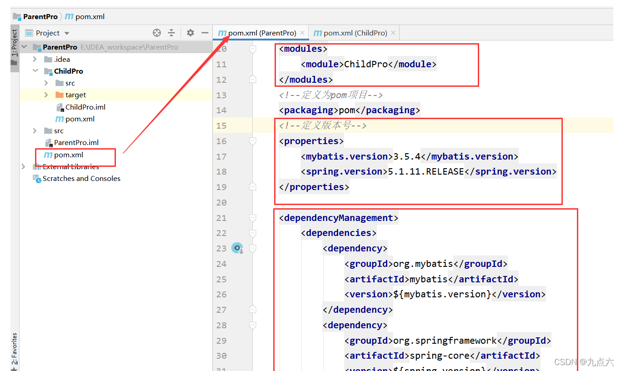This screenshot has width=621, height=371.
Task: Select the ParentPro root in project tree
Action: click(116, 47)
